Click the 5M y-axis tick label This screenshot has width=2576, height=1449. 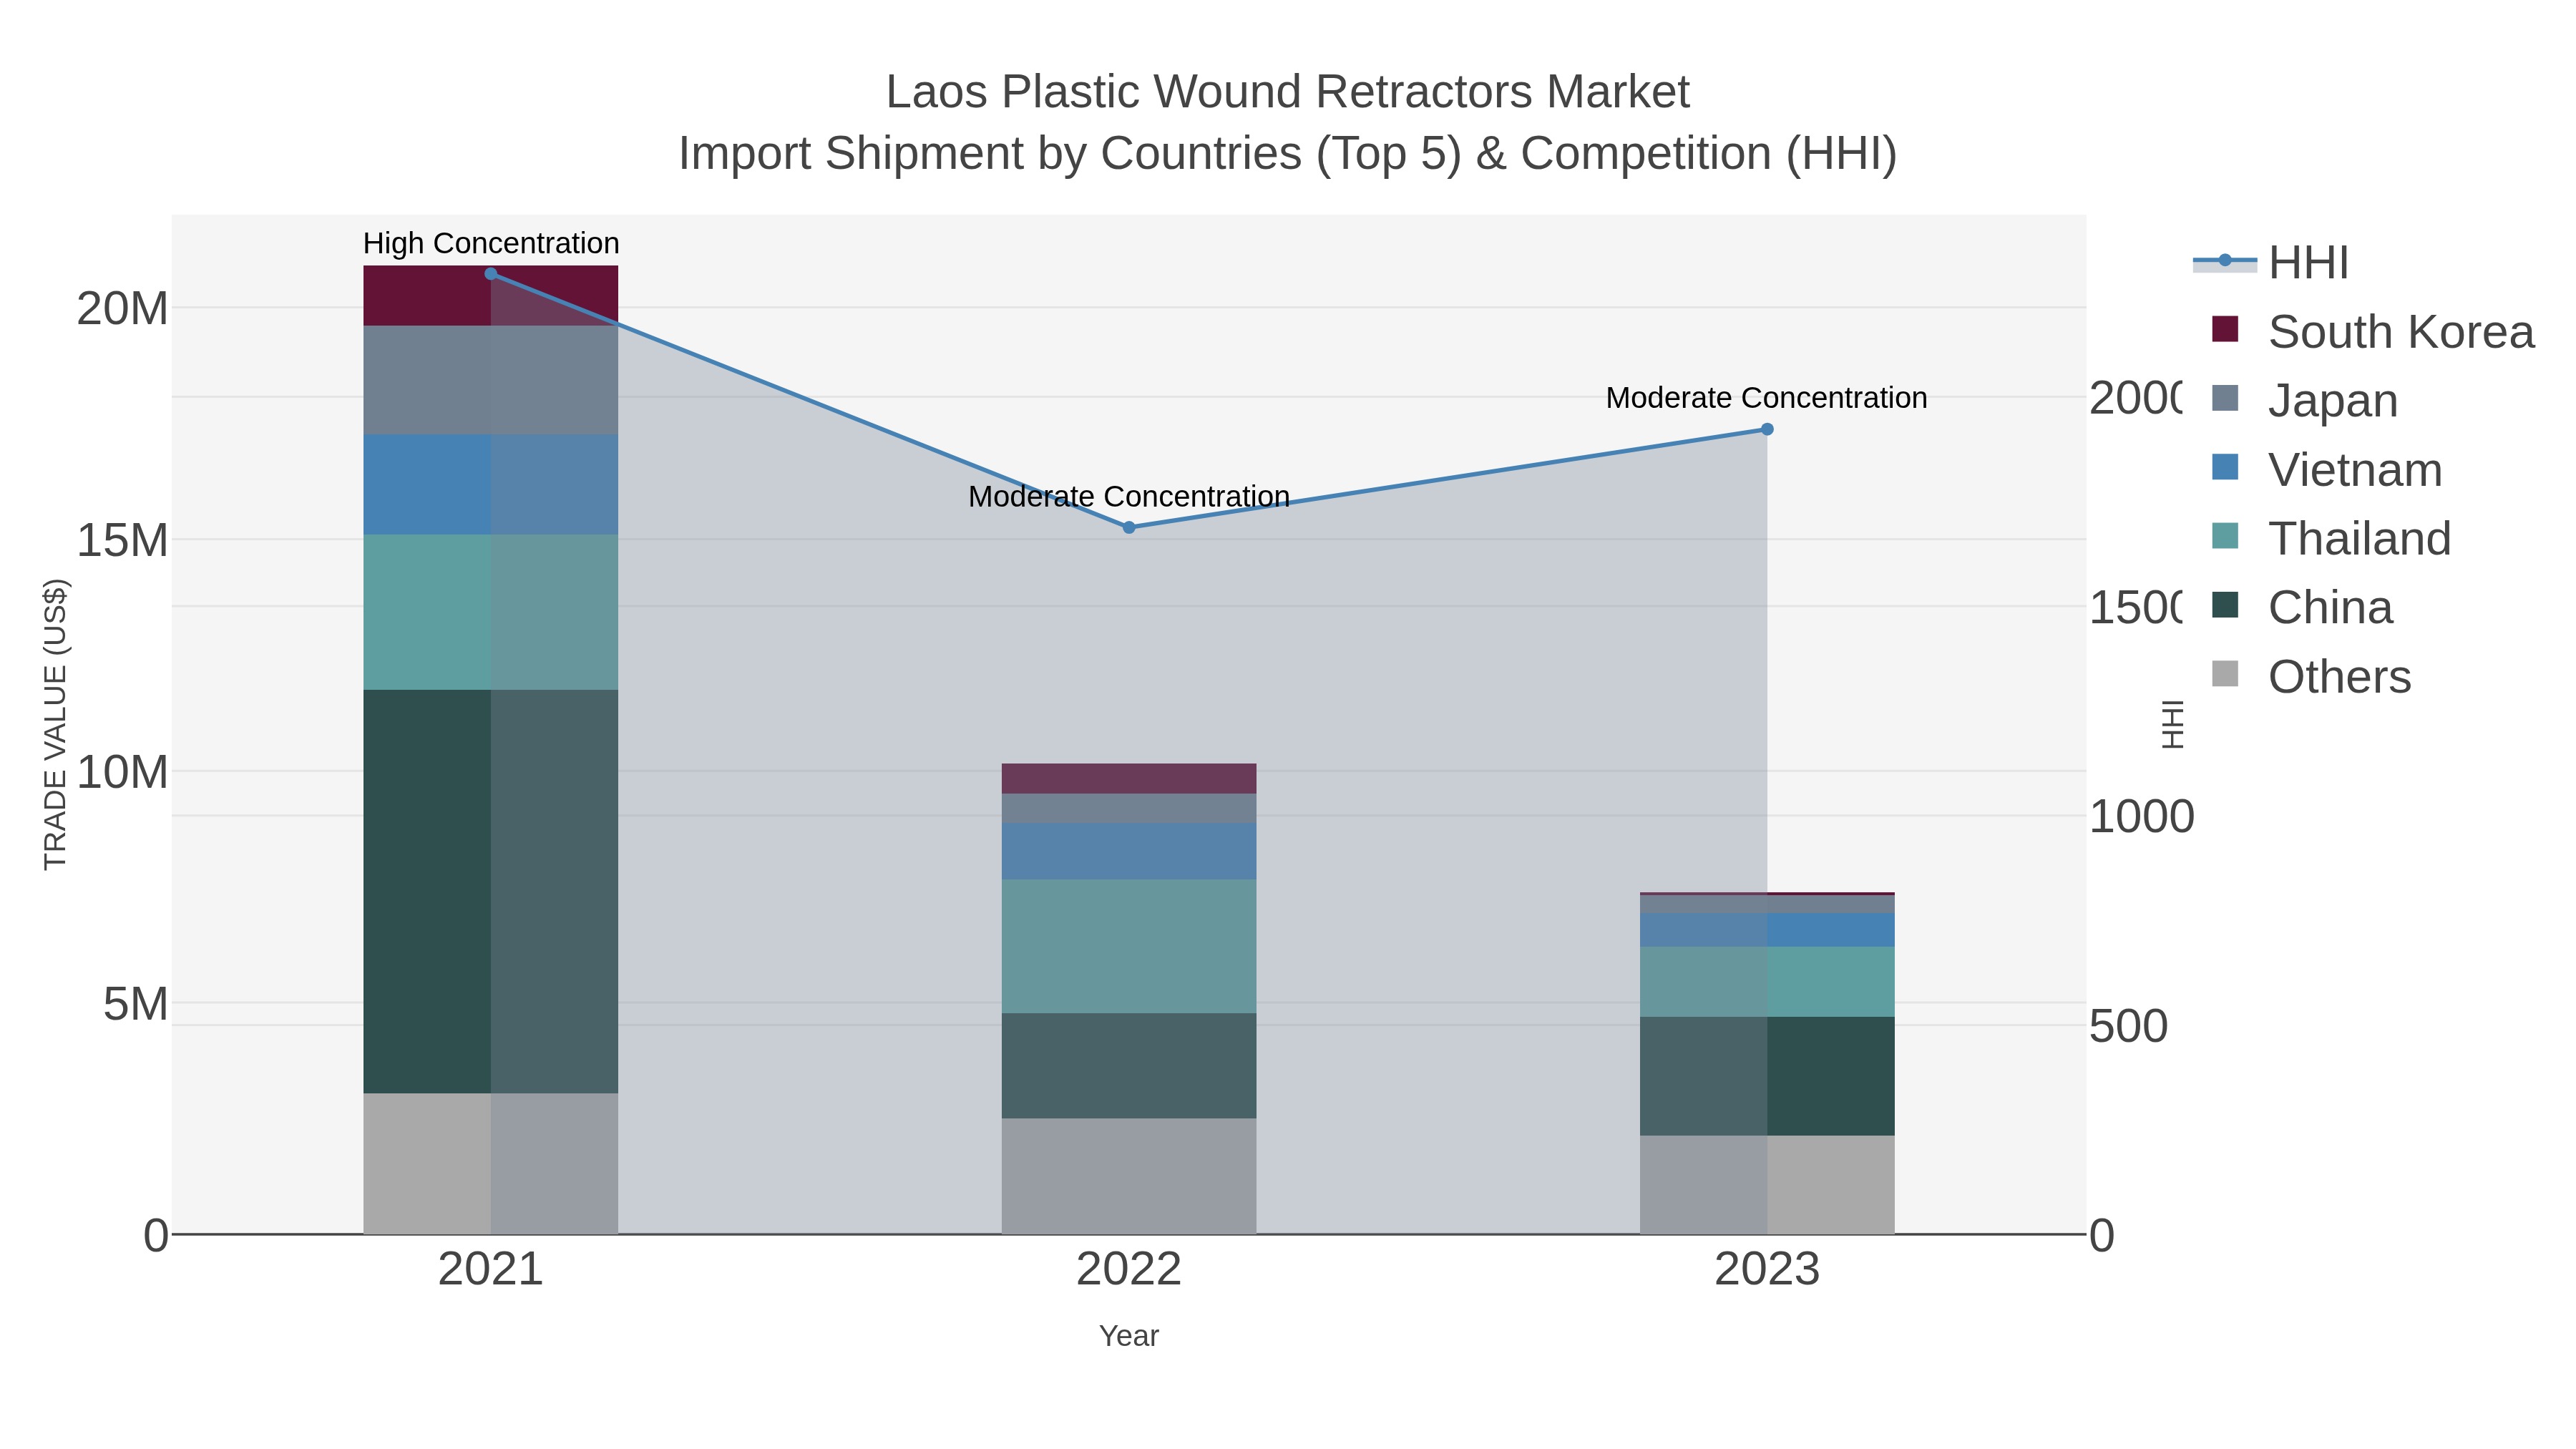[x=135, y=1003]
